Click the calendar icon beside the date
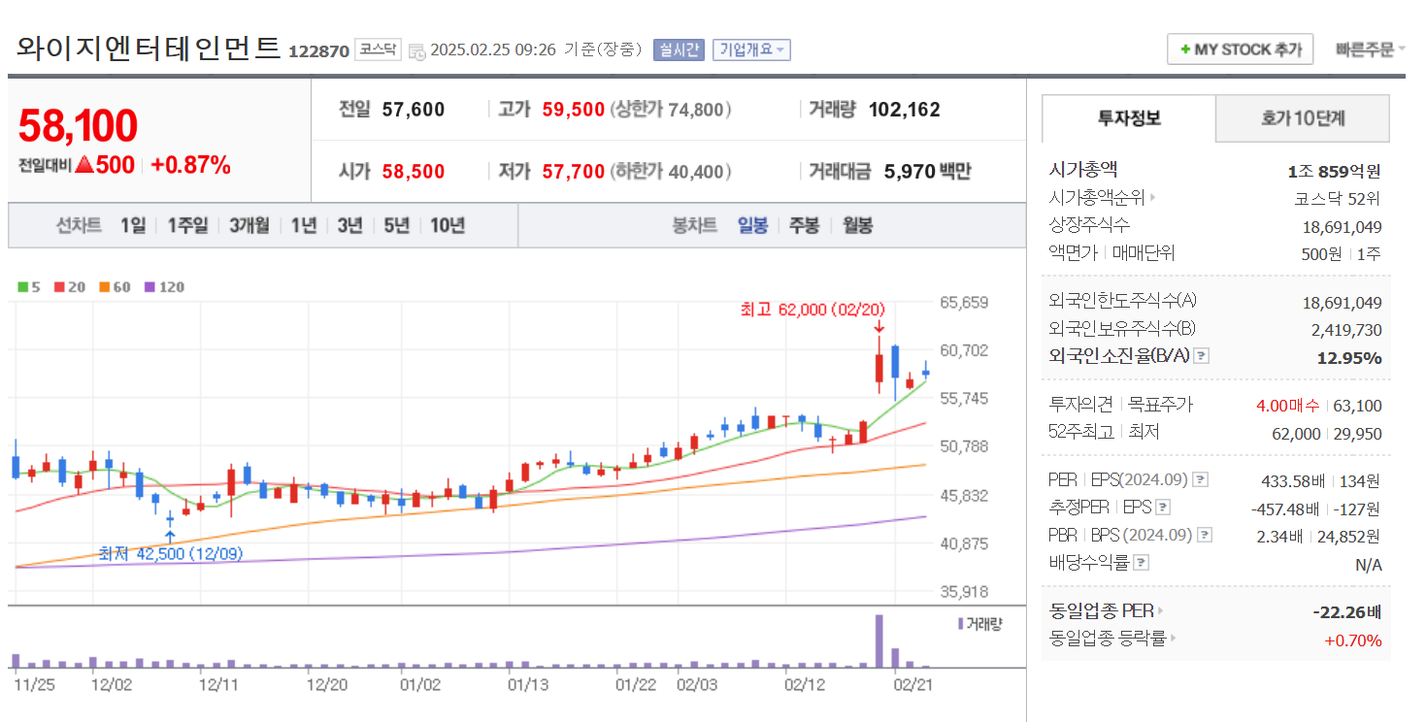 click(x=416, y=50)
